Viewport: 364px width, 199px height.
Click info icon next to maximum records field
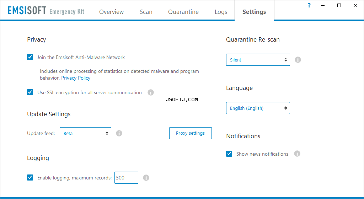click(146, 178)
